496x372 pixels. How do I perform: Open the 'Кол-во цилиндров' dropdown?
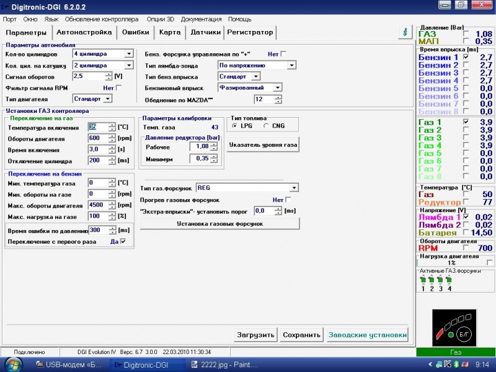[129, 54]
